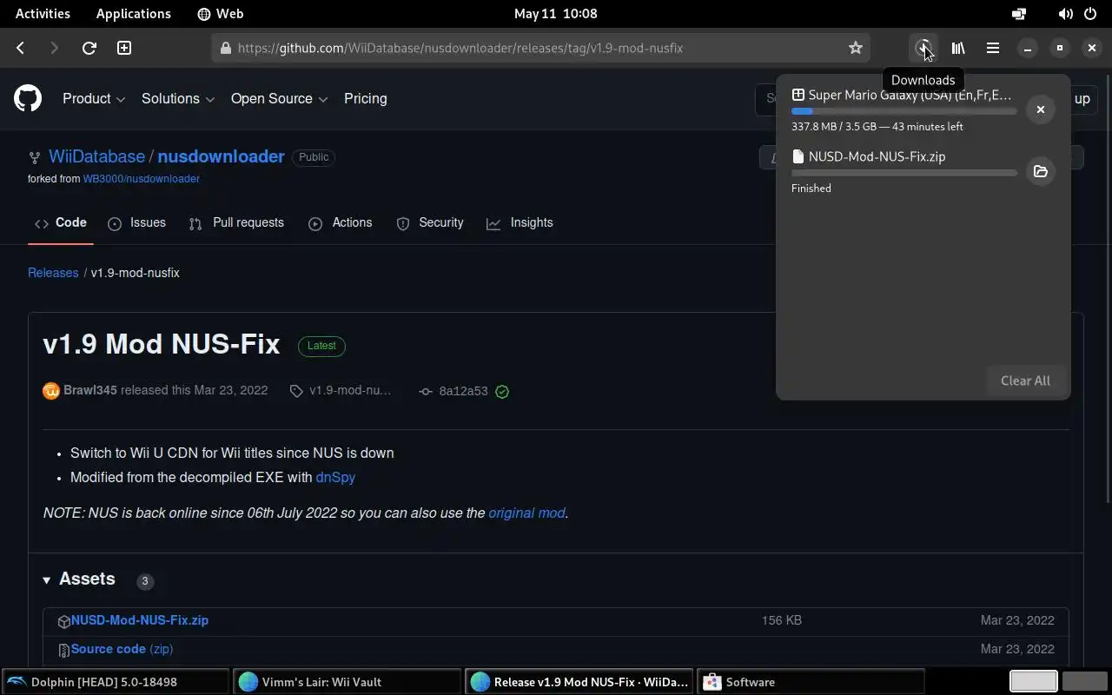1112x695 pixels.
Task: Open the Applications menu
Action: point(134,14)
